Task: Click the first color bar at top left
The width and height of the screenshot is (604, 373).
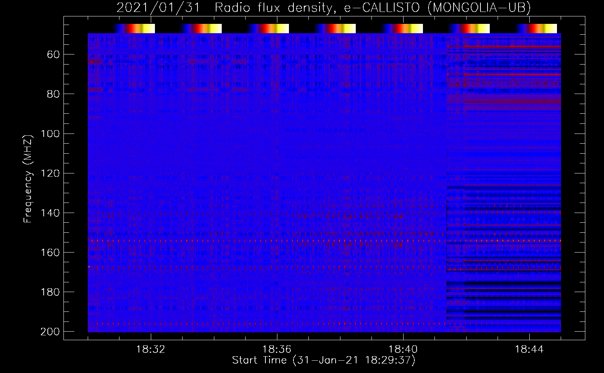Action: pos(134,28)
